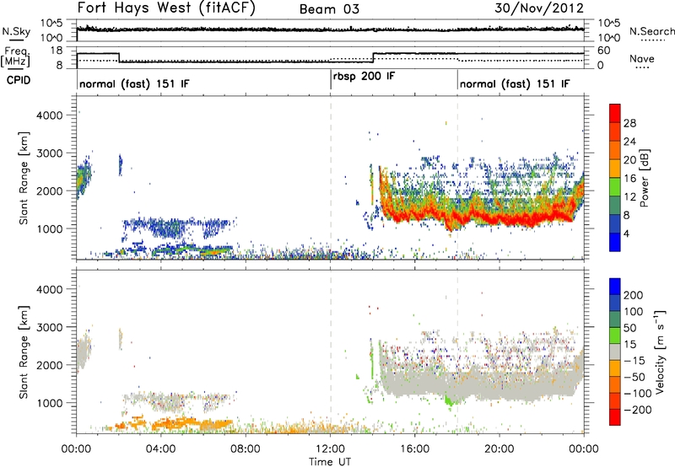Click the 'Time UT' axis title
The width and height of the screenshot is (675, 467).
click(x=330, y=462)
